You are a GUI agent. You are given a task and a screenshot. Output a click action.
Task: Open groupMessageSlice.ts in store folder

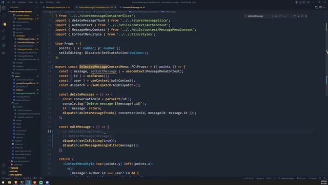(26, 83)
